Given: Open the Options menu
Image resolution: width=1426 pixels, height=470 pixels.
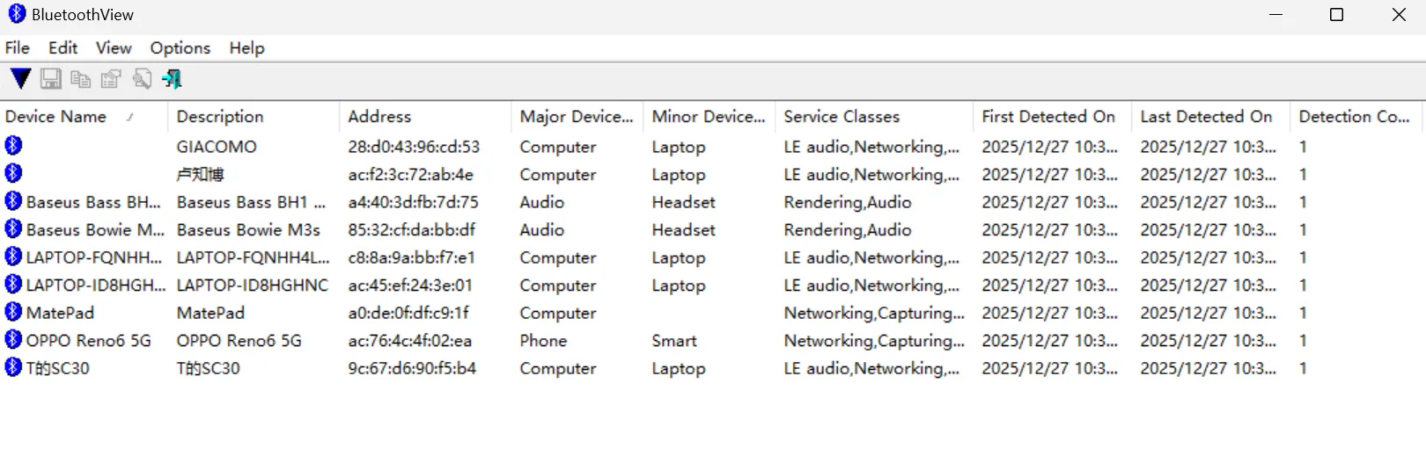Looking at the screenshot, I should [x=180, y=47].
